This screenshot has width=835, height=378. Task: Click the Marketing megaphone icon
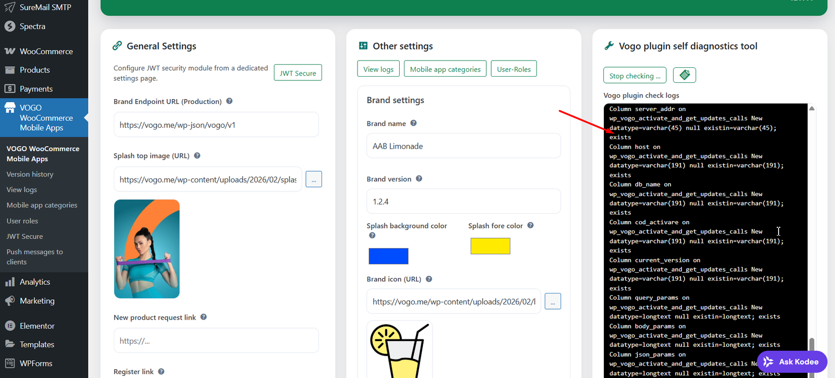coord(10,301)
